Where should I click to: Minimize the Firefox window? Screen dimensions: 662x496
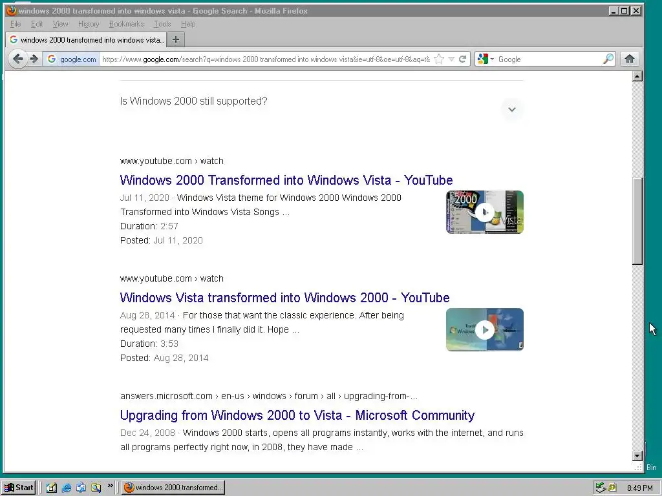(614, 11)
